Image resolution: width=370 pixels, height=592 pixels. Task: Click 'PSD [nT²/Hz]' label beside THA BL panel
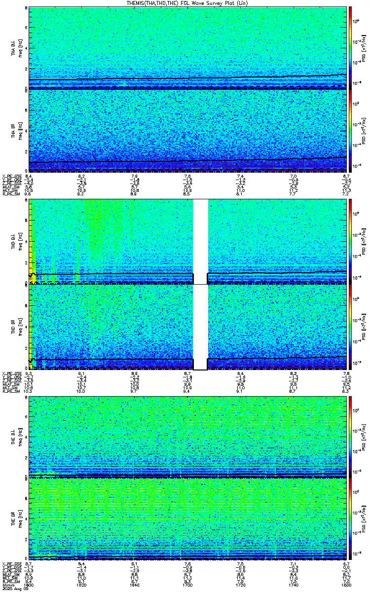tap(364, 48)
